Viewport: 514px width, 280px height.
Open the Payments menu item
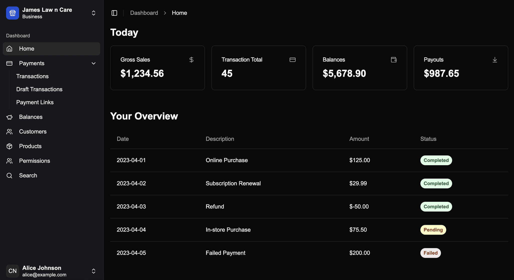tap(51, 63)
